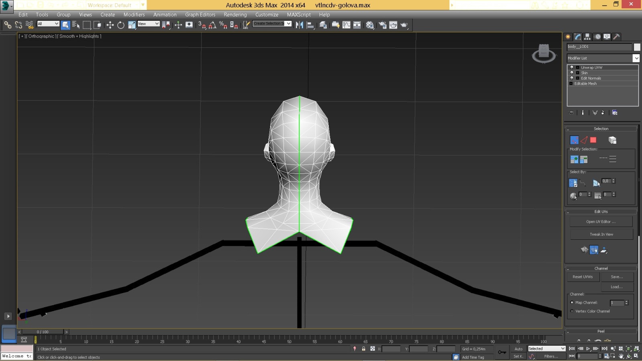The width and height of the screenshot is (642, 361).
Task: Select Edge sub-object mode
Action: pyautogui.click(x=584, y=140)
